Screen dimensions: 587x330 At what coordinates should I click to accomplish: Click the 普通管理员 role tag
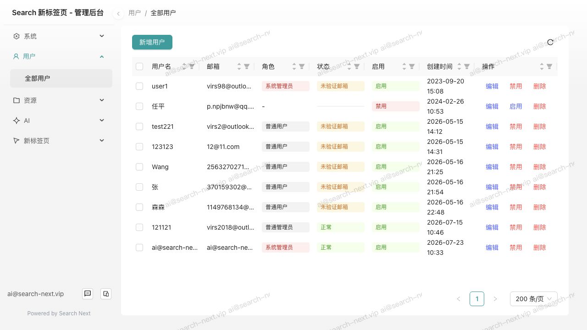point(286,227)
